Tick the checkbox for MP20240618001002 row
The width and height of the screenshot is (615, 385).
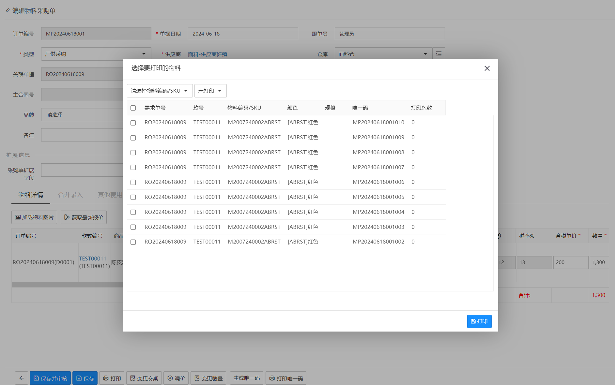(x=133, y=242)
